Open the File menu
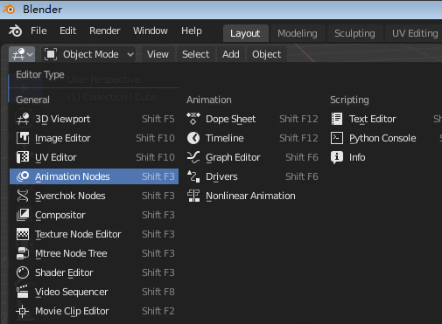The width and height of the screenshot is (442, 324). (39, 31)
